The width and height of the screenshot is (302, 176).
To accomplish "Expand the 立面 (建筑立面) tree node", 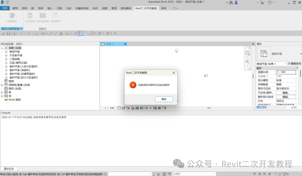I will click(x=6, y=63).
